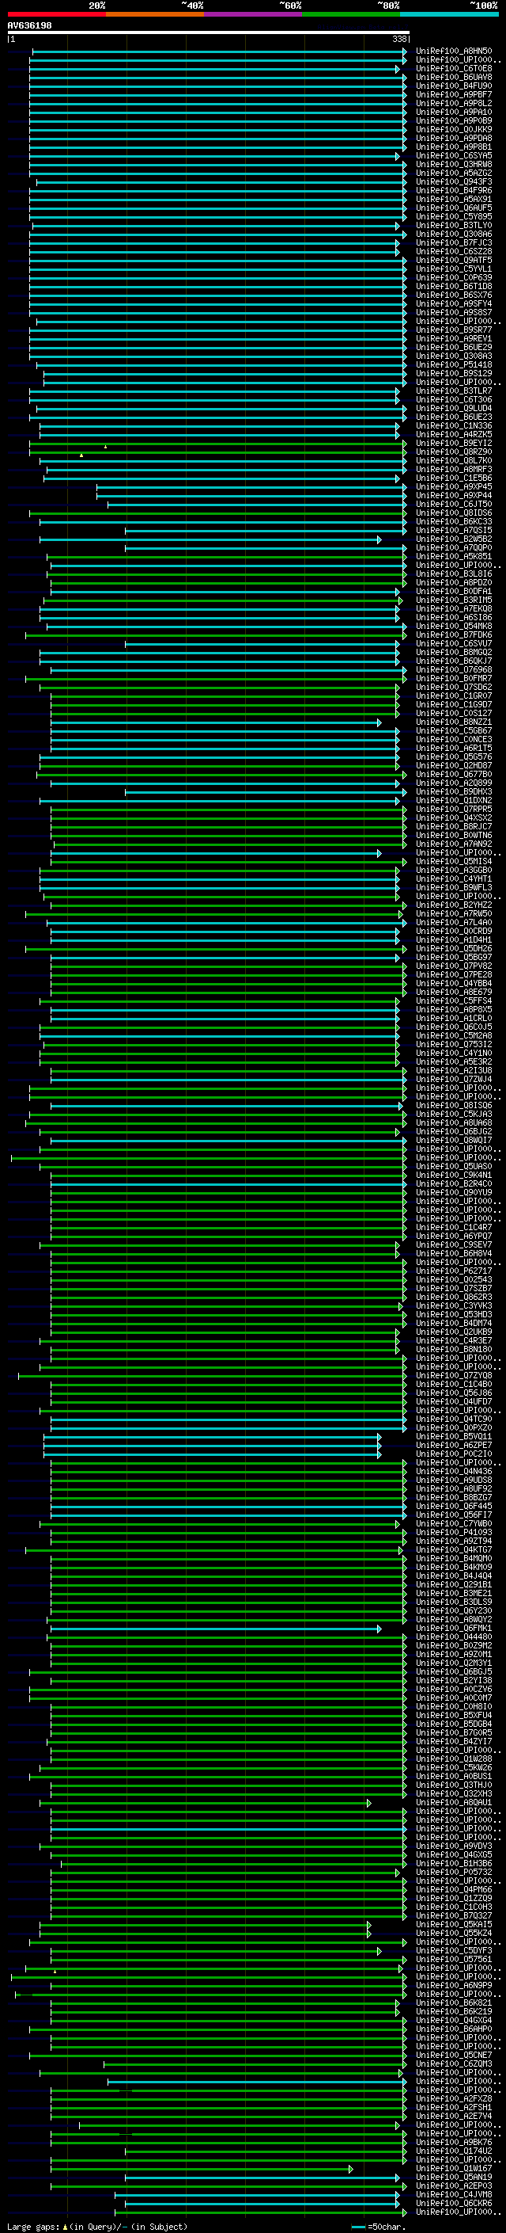Viewport: 506px width, 2233px height.
Task: Select hit label UniRef100_B9EYI2
Action: click(454, 444)
